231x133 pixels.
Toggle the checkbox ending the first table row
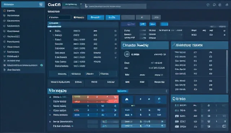tap(115, 31)
